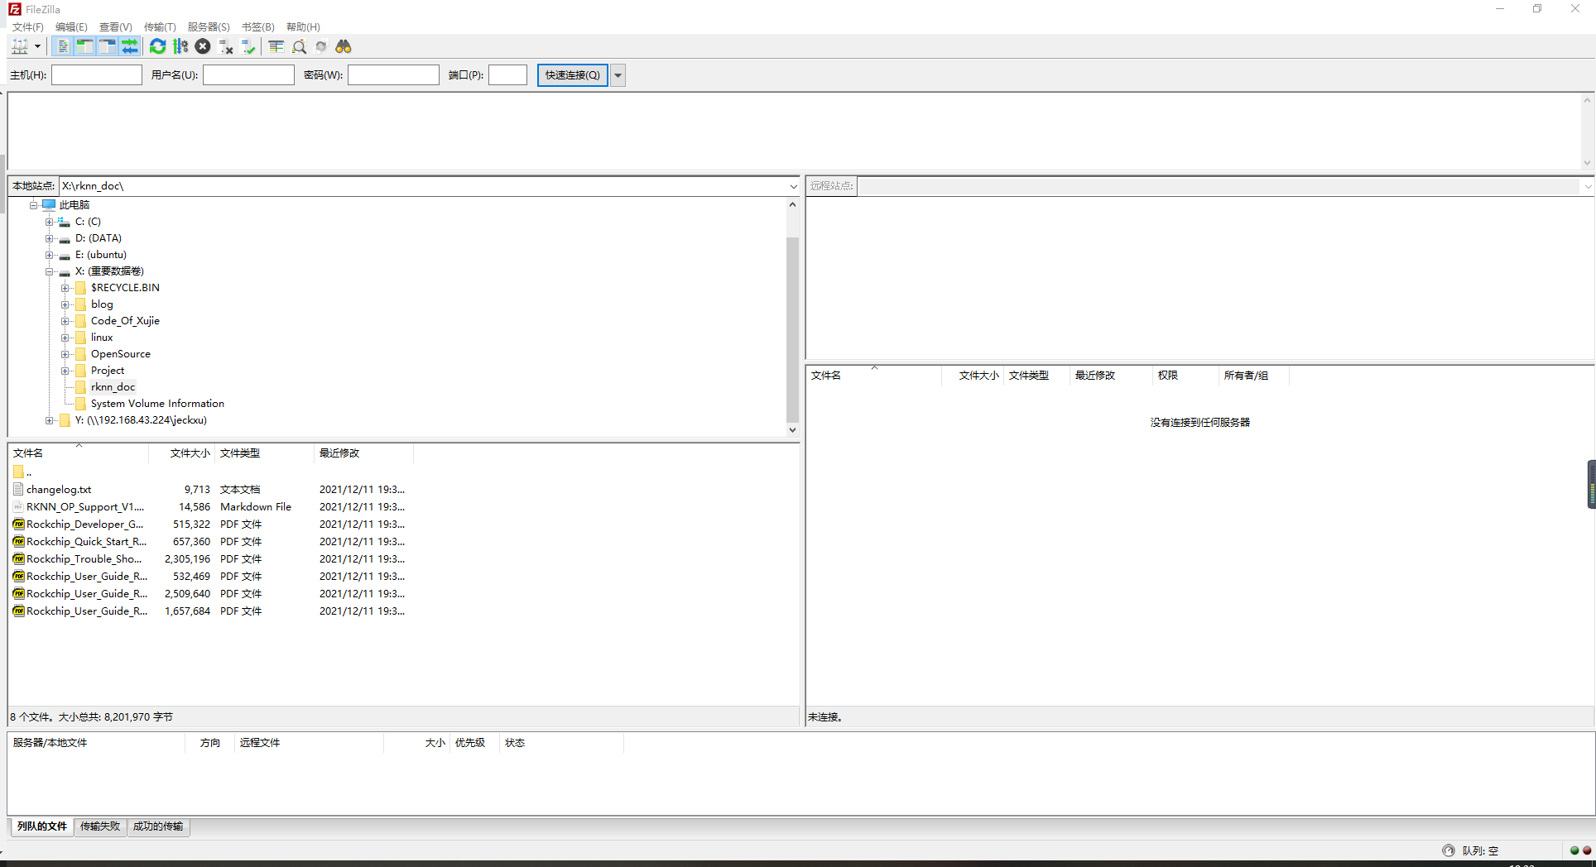Select changelog.txt in the local file list

coord(58,489)
